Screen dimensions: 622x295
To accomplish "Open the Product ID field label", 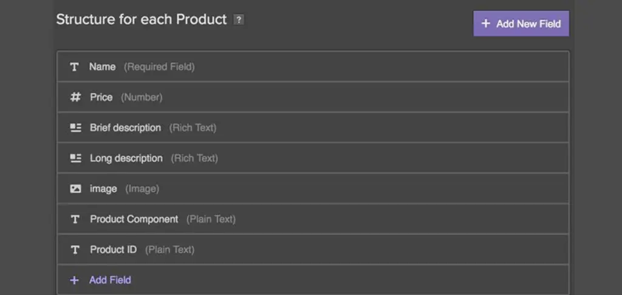I will pos(114,249).
